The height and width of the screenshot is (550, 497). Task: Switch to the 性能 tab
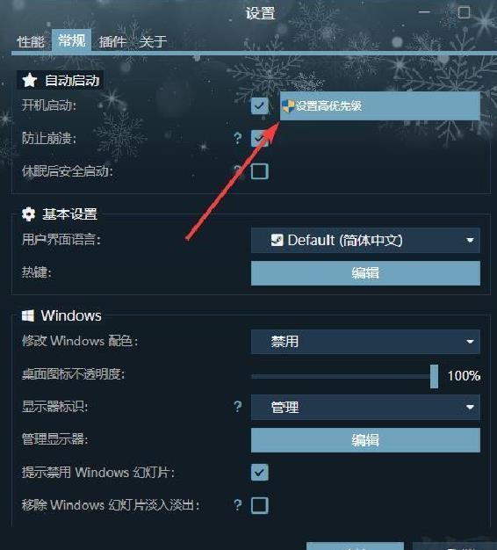click(31, 42)
